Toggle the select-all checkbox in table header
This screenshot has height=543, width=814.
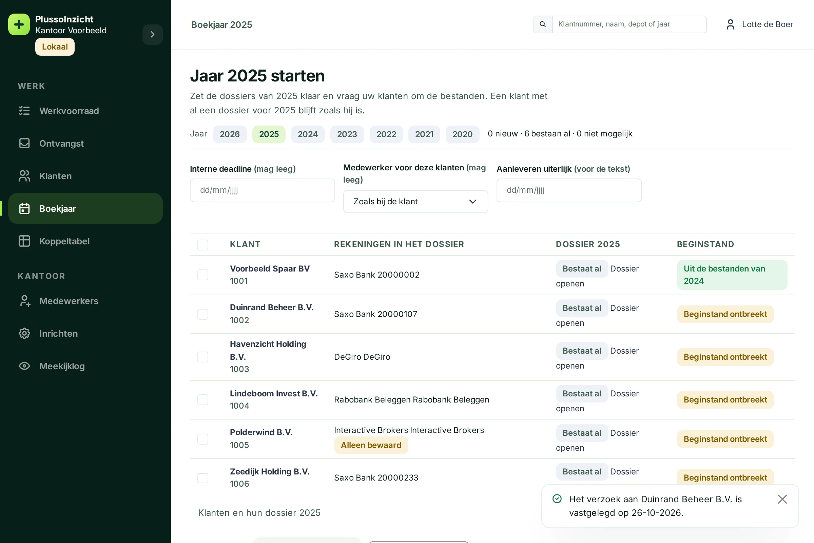pyautogui.click(x=203, y=245)
